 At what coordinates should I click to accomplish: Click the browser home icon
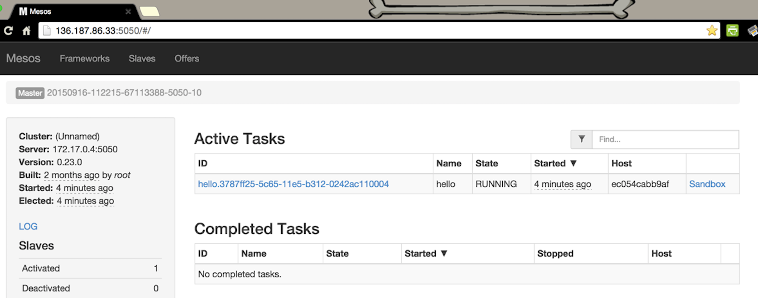coord(26,30)
